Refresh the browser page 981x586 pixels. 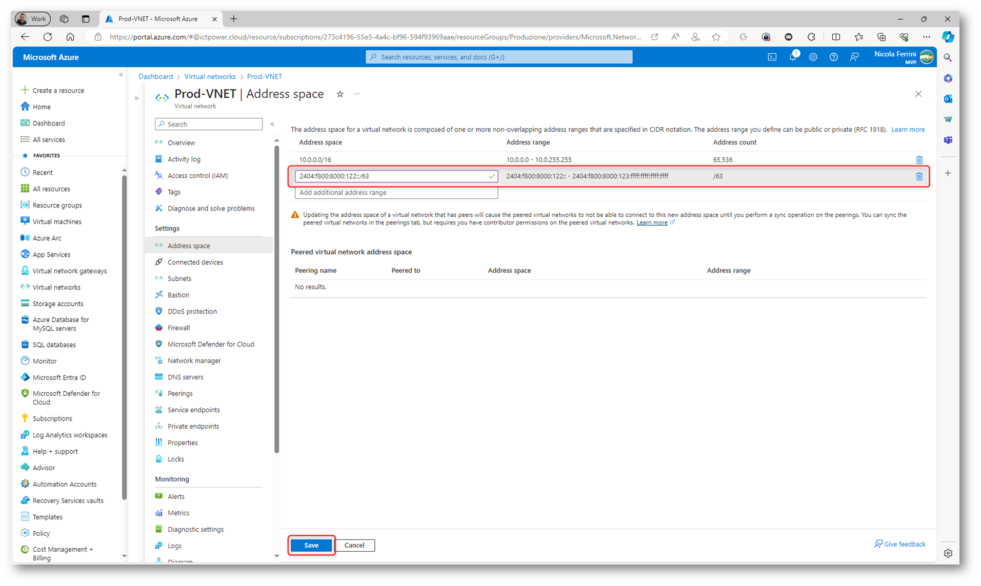pyautogui.click(x=48, y=37)
